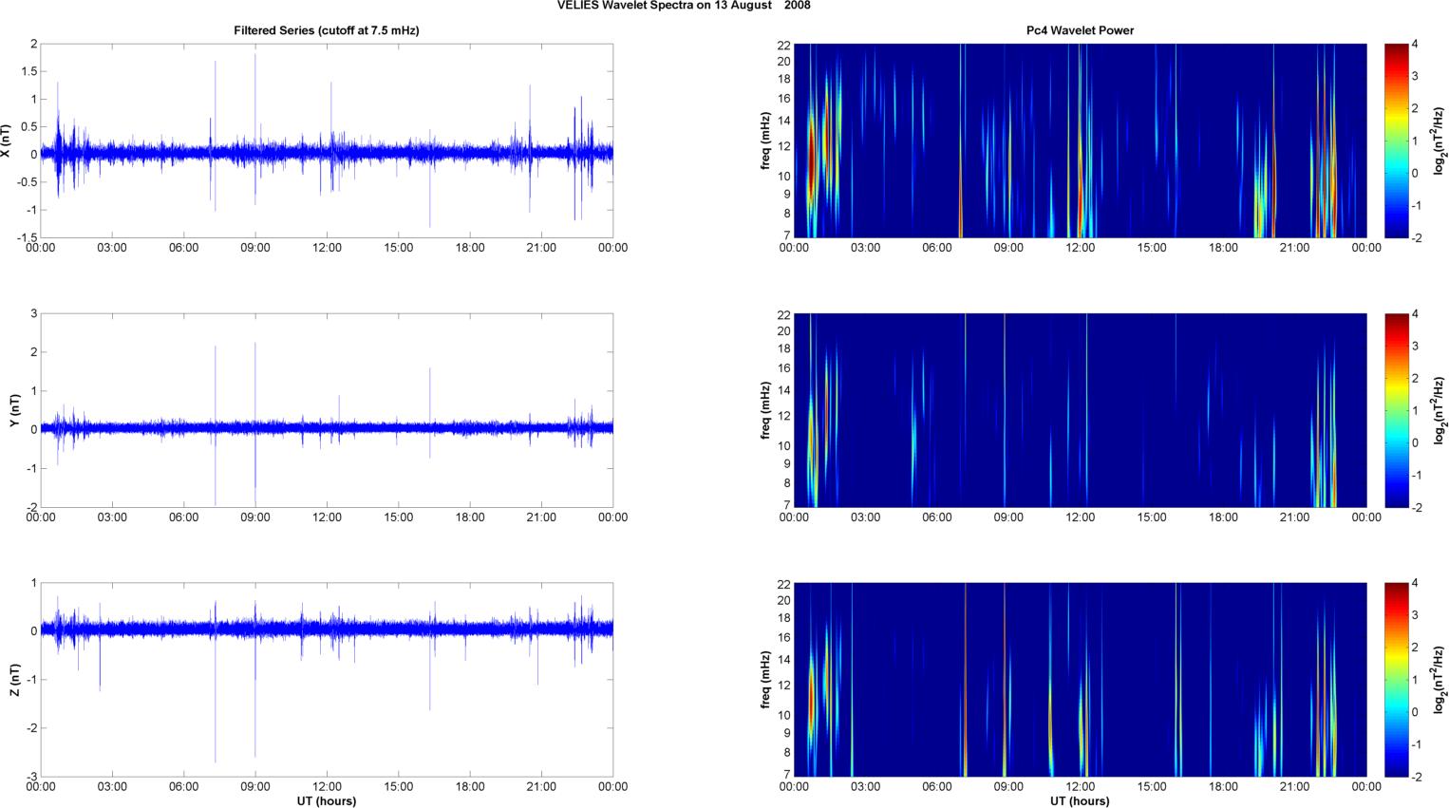Click the log2(nT²/Hz) label of the middle colorbar
Viewport: 1449px width, 808px height.
click(1440, 410)
